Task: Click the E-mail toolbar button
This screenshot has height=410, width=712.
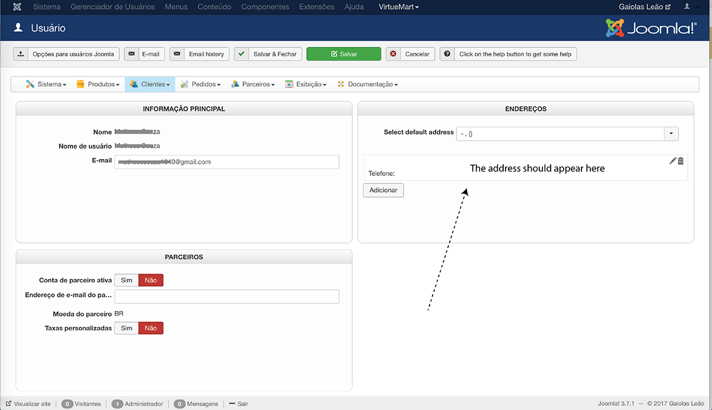Action: pos(144,54)
